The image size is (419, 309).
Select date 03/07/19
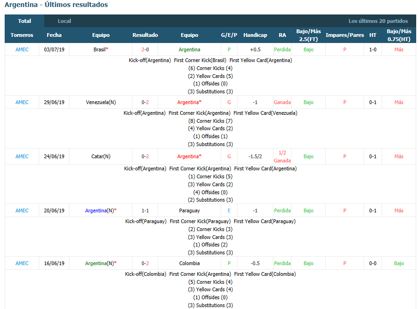coord(54,49)
